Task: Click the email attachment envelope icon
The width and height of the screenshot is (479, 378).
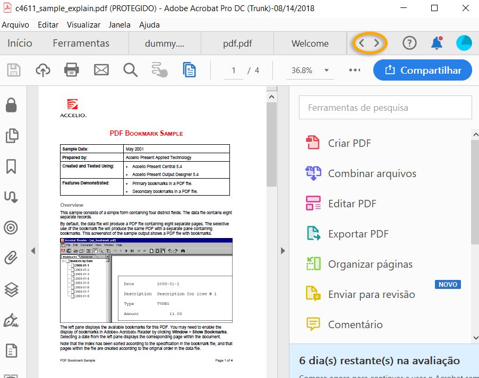Action: (x=101, y=69)
